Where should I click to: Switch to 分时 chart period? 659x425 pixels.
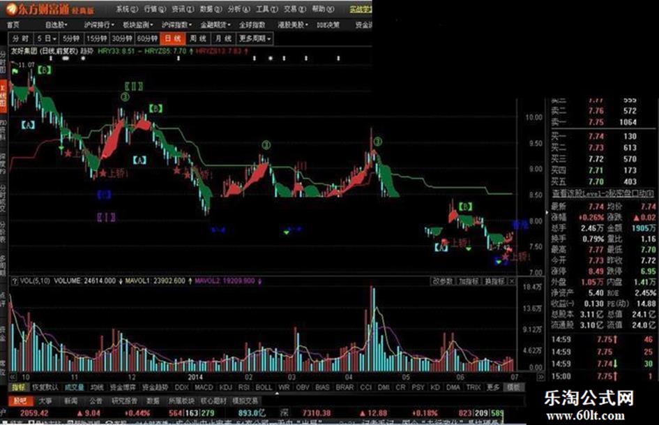coord(20,38)
